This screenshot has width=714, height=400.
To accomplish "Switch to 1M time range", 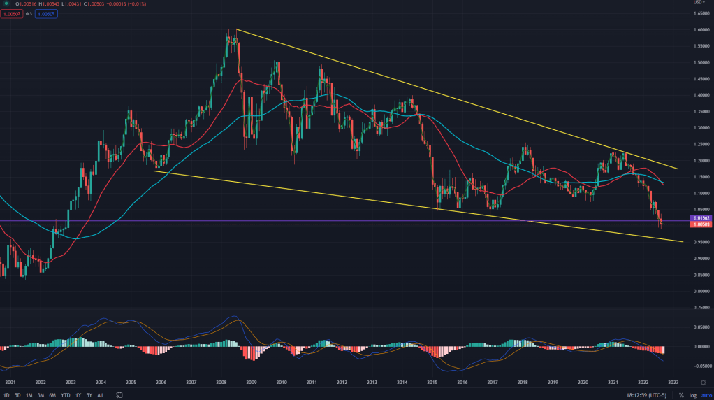I will point(29,395).
